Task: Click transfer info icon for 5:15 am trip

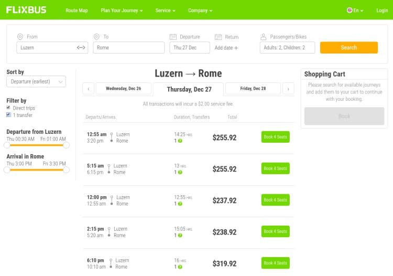Action: click(180, 172)
